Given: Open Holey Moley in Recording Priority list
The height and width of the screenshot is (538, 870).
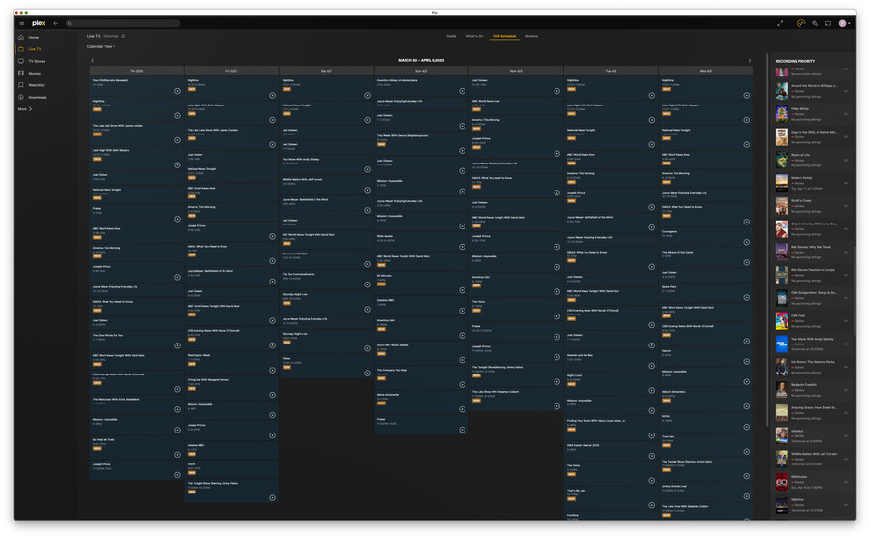Looking at the screenshot, I should [x=812, y=114].
